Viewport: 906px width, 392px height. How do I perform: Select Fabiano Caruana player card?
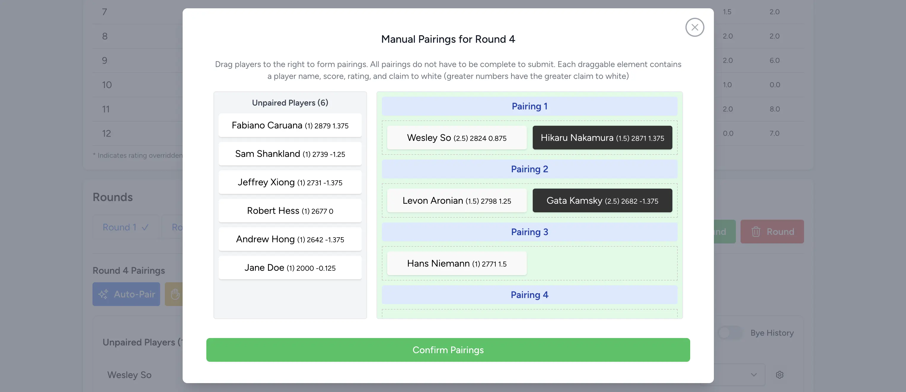tap(290, 125)
